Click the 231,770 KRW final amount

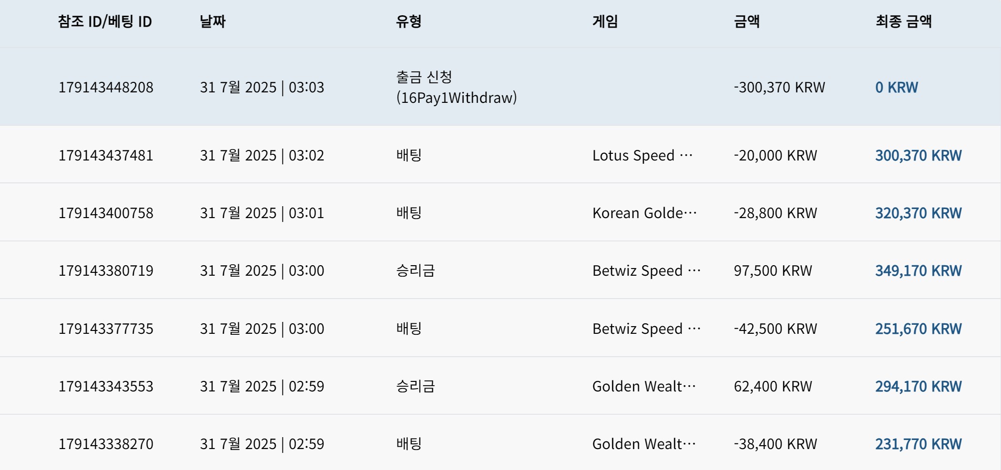coord(918,444)
